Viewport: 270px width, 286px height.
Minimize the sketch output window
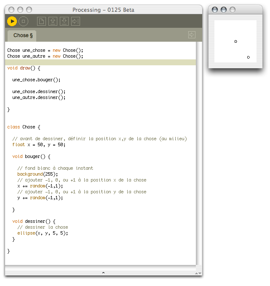(x=224, y=10)
